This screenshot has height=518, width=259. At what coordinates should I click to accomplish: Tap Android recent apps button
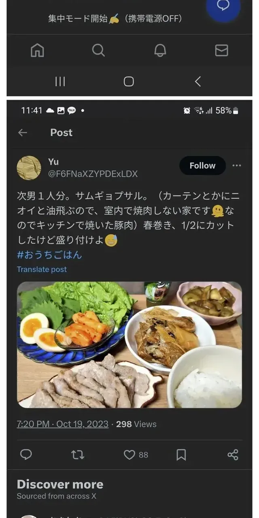(x=60, y=81)
